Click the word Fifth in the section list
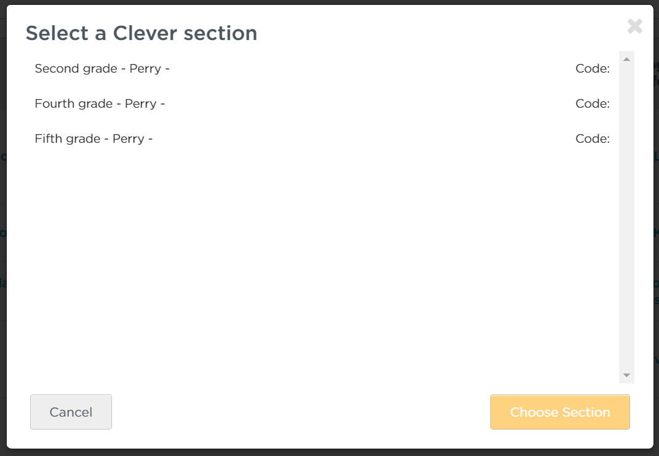The width and height of the screenshot is (659, 456). (46, 138)
